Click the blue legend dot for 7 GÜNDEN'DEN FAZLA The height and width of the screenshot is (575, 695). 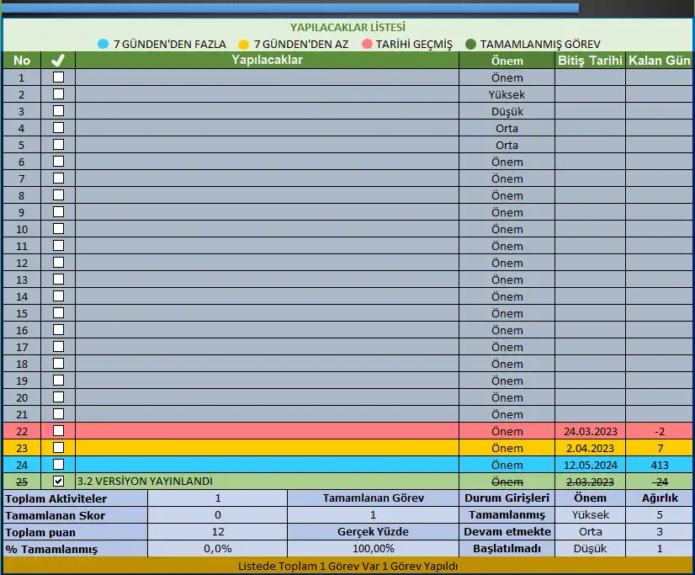pos(103,44)
